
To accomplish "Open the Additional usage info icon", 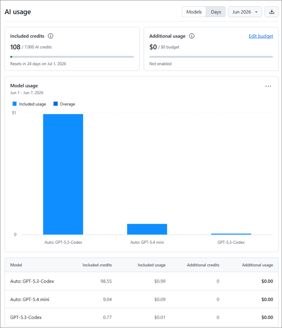I will click(192, 36).
